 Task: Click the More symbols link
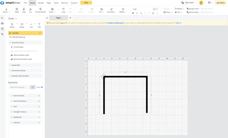[40, 87]
